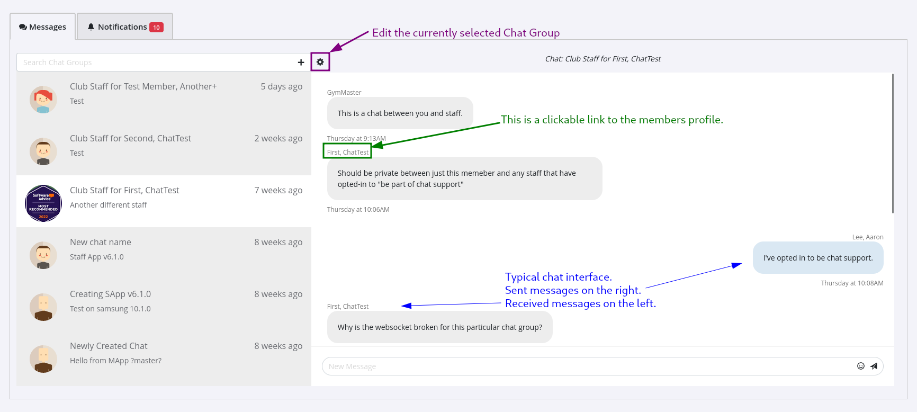This screenshot has width=917, height=412.
Task: Click the chat conversation vertical scrollbar
Action: click(893, 143)
